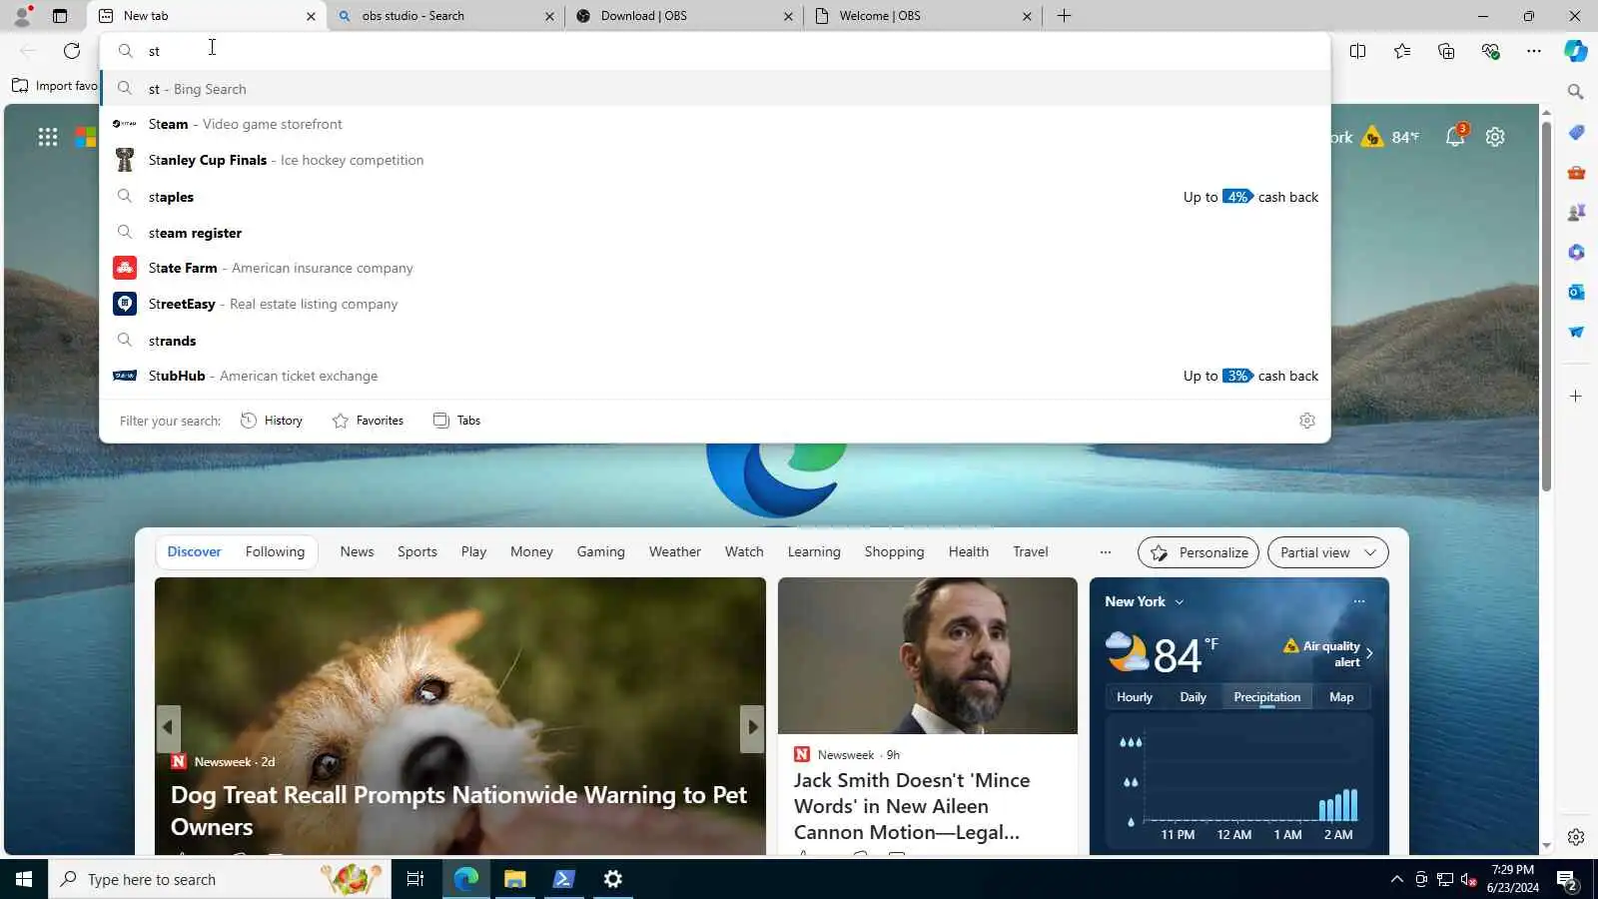Expand New York location dropdown
The width and height of the screenshot is (1598, 899).
coord(1180,602)
